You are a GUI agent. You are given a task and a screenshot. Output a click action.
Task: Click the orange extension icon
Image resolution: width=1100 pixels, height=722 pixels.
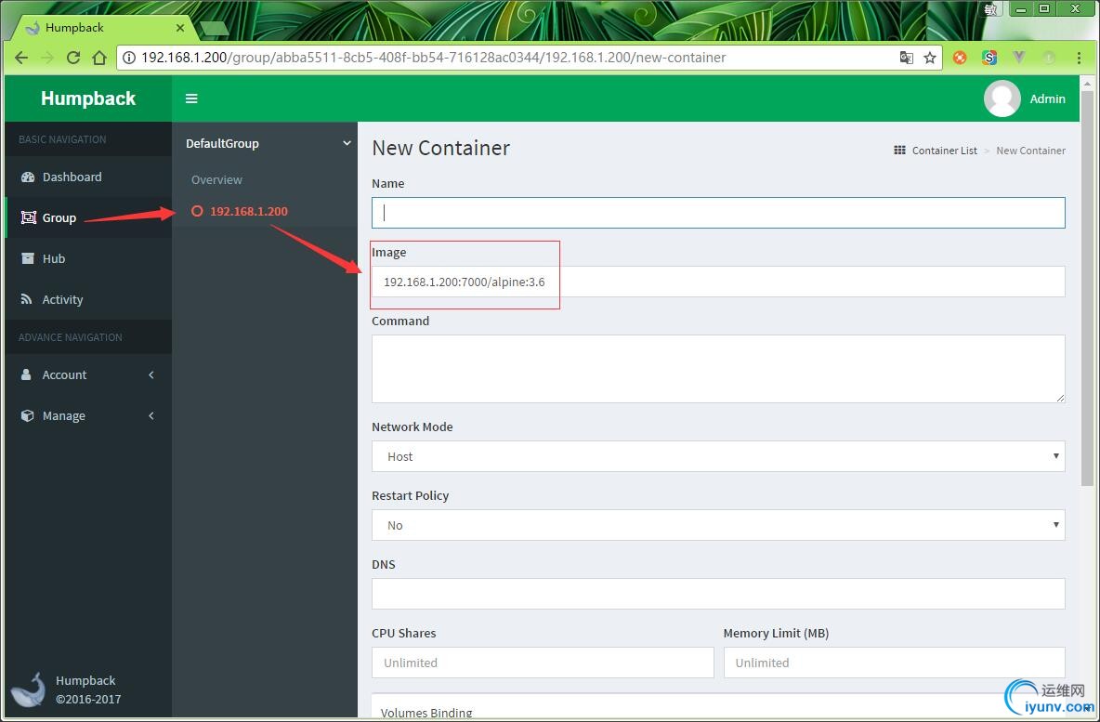click(x=960, y=58)
